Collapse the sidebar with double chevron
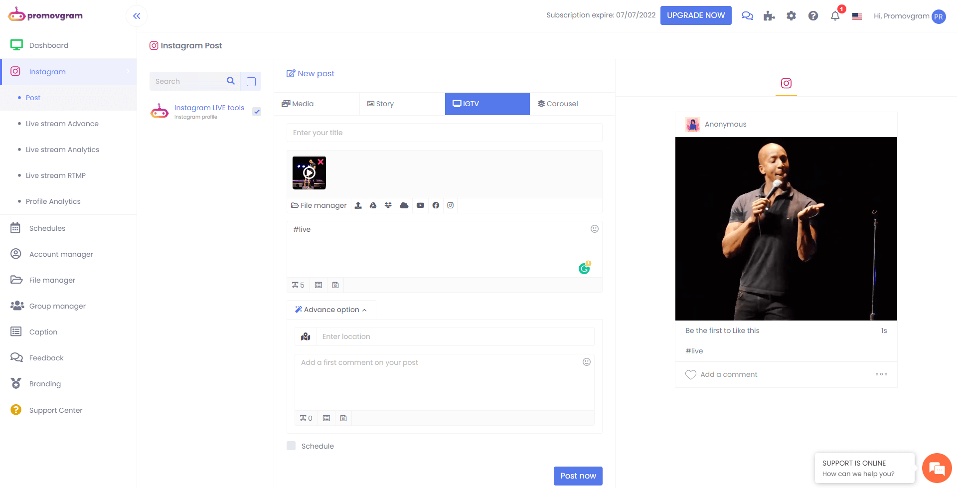The image size is (957, 488). coord(137,16)
